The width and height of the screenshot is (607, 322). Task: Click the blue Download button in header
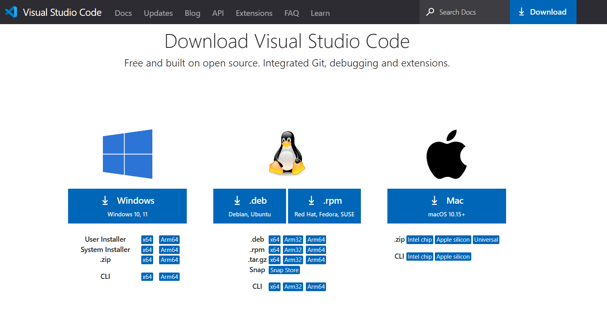[x=543, y=12]
